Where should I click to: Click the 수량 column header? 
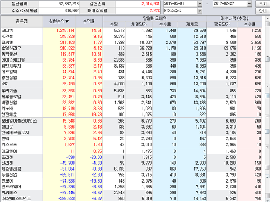[x=114, y=24]
